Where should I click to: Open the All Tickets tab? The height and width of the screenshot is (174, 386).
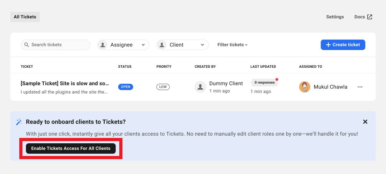click(25, 17)
